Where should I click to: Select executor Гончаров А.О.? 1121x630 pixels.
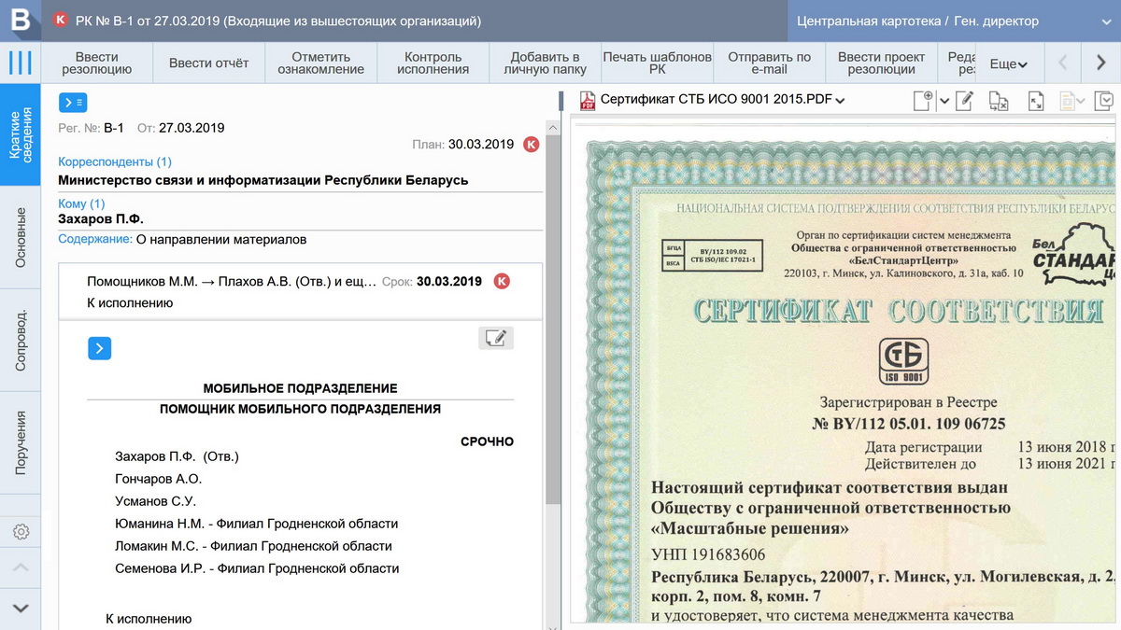159,479
